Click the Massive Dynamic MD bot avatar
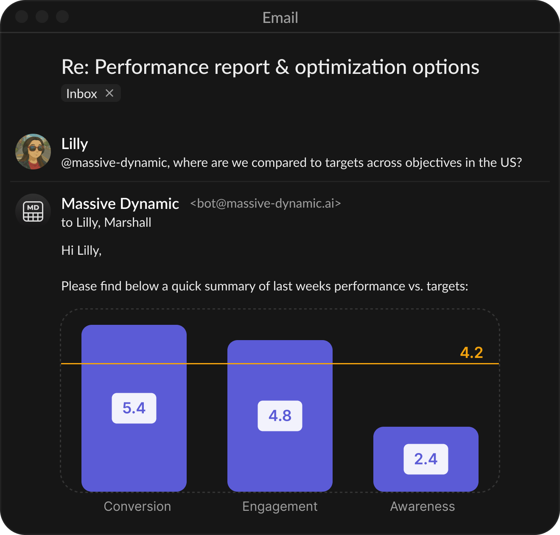The image size is (560, 535). tap(33, 211)
